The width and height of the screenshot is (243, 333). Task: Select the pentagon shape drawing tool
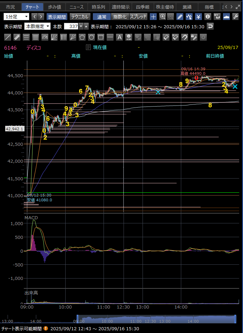82,37
